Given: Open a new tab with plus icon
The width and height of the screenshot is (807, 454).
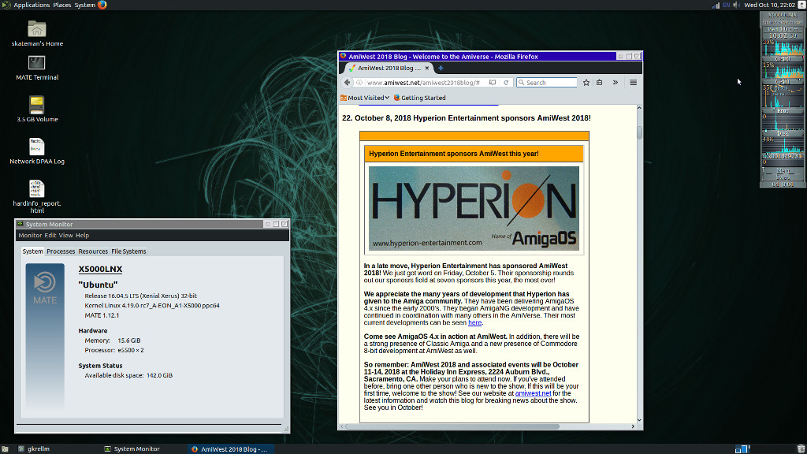Looking at the screenshot, I should point(441,68).
